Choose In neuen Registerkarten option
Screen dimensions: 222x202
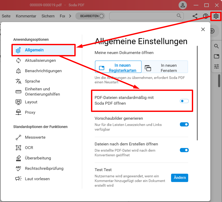[x=118, y=67]
